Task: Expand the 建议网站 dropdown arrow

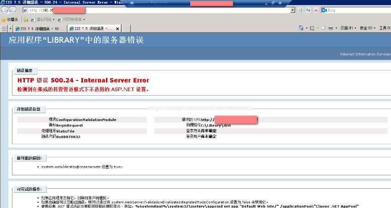Action: (x=53, y=20)
